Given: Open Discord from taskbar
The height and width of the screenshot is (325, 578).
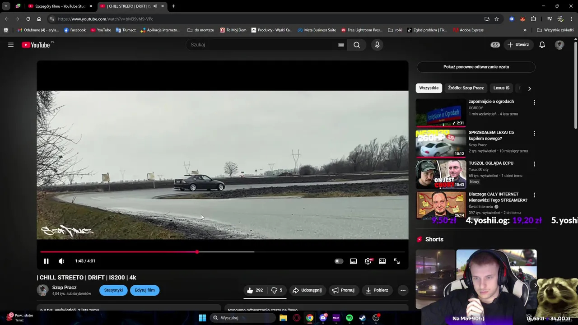Looking at the screenshot, I should 323,318.
